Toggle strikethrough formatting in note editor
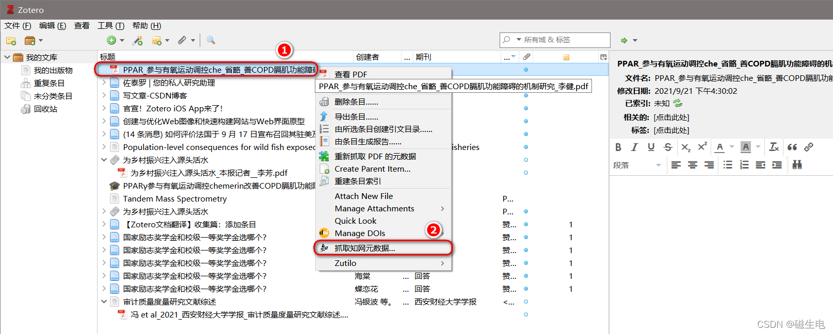 pyautogui.click(x=668, y=147)
